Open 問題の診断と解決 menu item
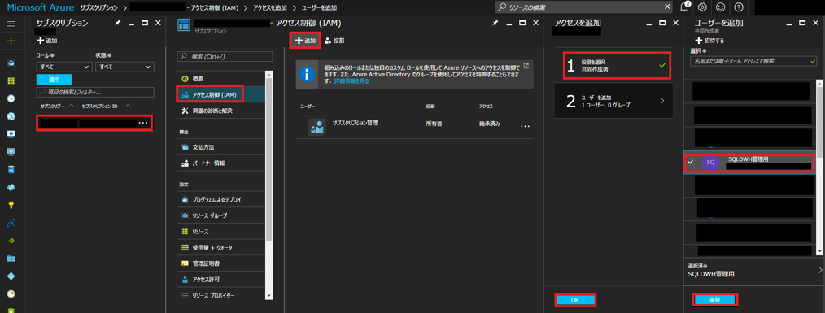Viewport: 825px width, 313px height. tap(220, 111)
